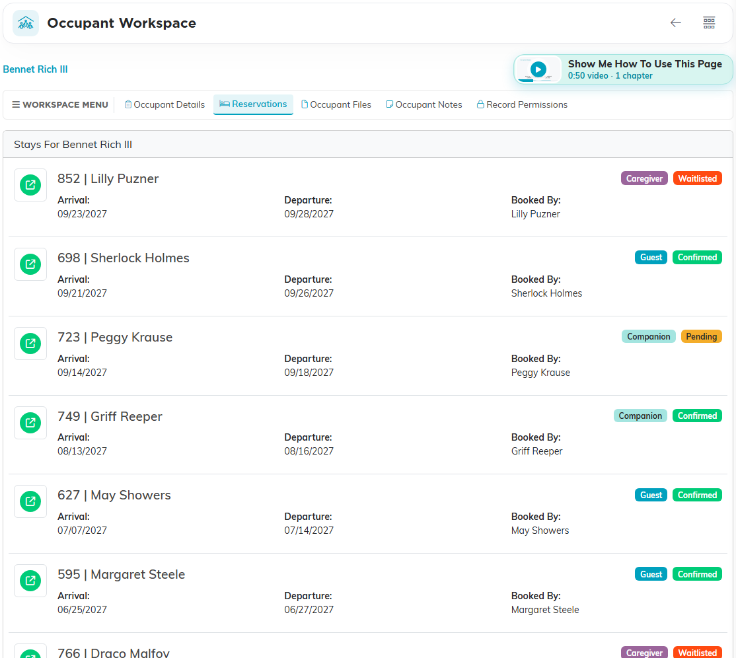Screen dimensions: 736x658
Task: Click the Caregiver badge on Draco Malfoy row
Action: click(644, 652)
